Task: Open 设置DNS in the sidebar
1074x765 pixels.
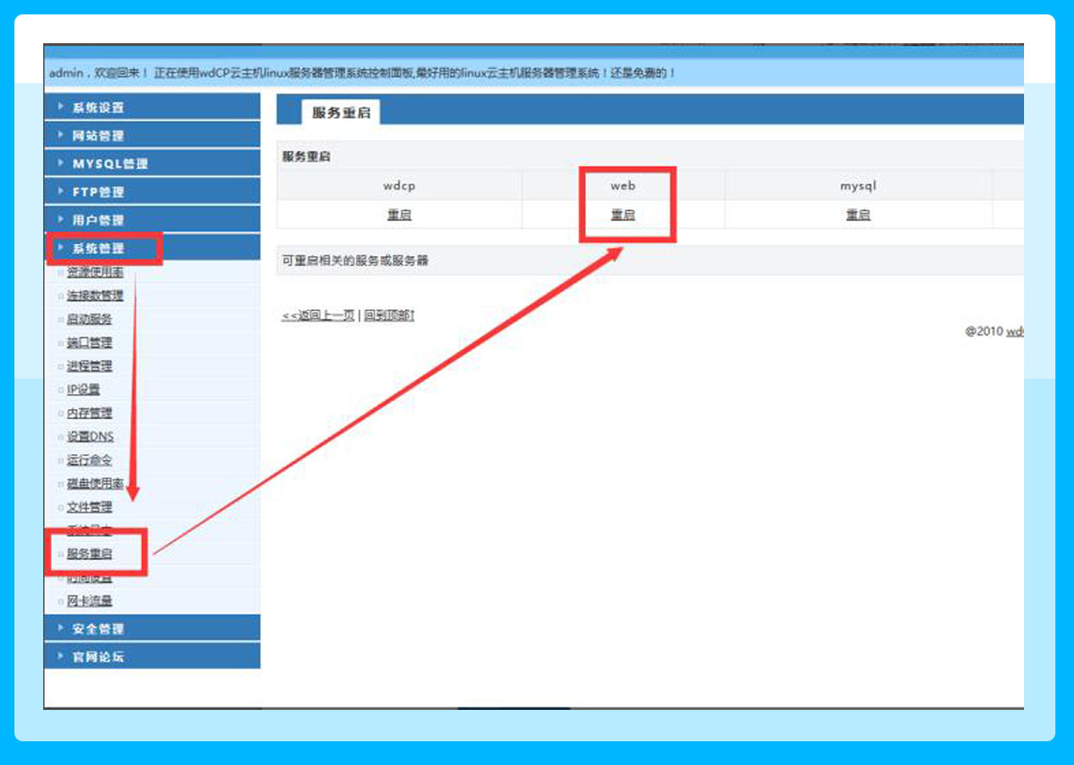Action: click(x=90, y=437)
